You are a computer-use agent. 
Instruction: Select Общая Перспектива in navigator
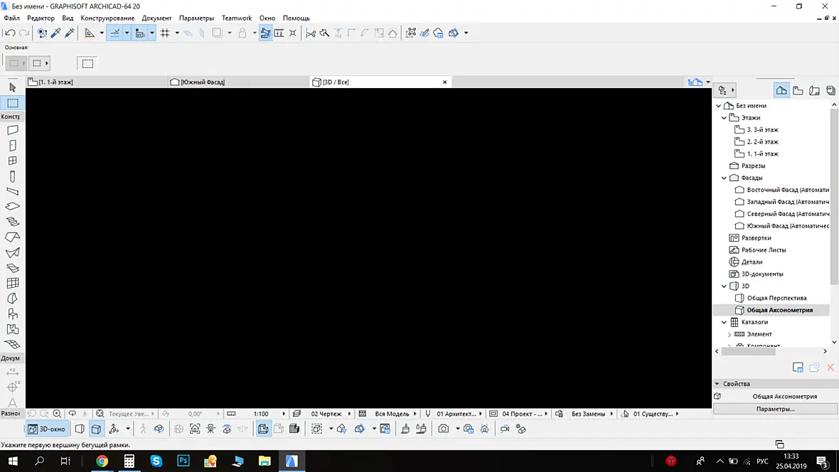776,298
